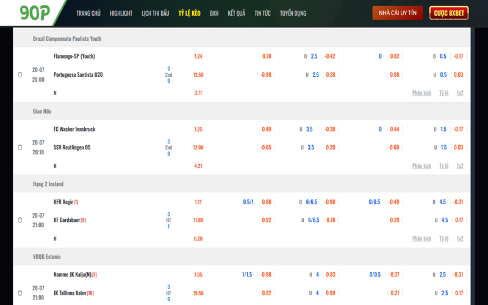Open the Highlight menu item
This screenshot has height=305, width=488.
(x=121, y=13)
